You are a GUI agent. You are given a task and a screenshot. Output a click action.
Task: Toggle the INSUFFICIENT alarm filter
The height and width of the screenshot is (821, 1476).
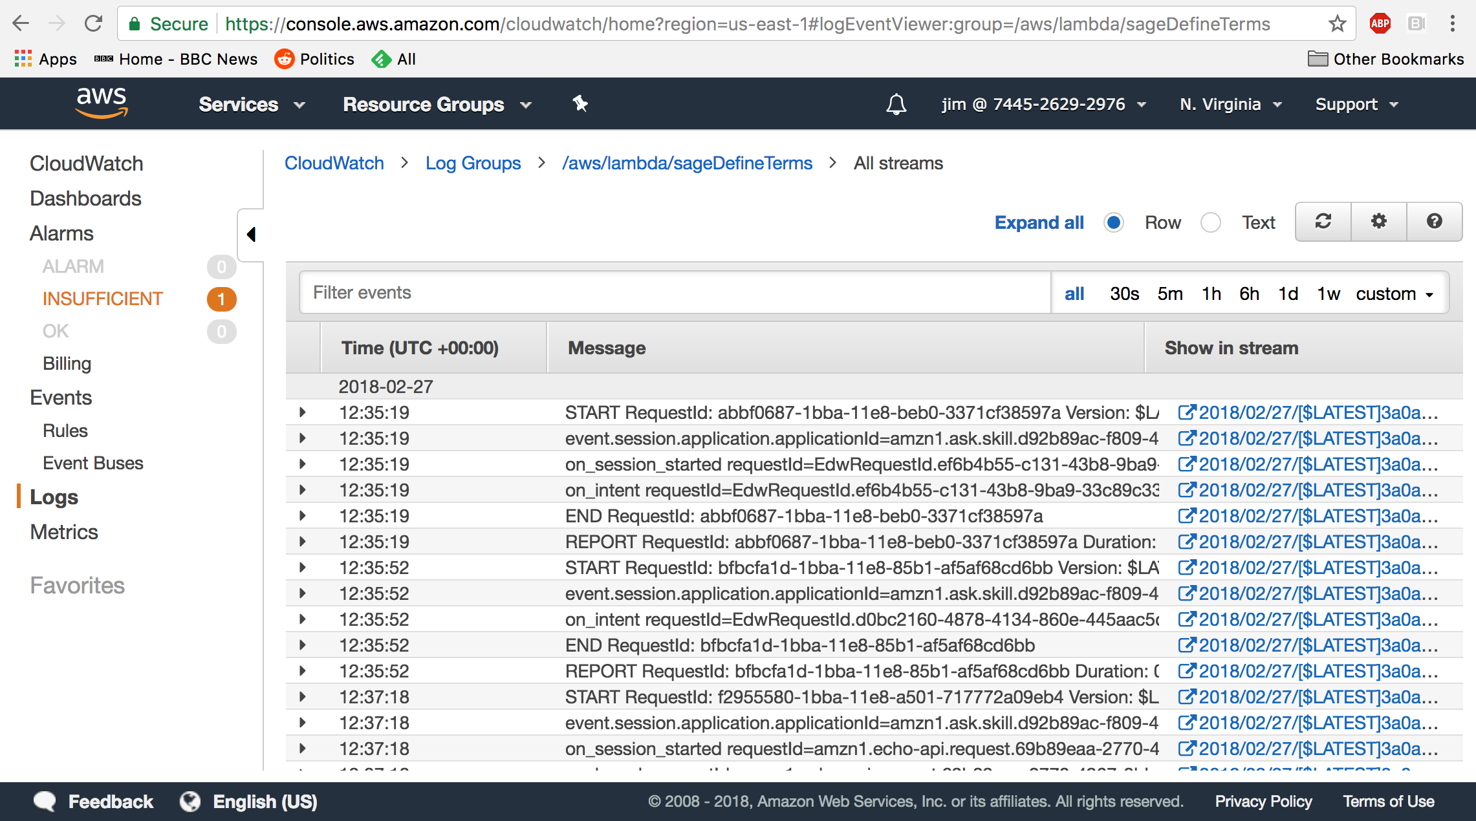point(101,298)
